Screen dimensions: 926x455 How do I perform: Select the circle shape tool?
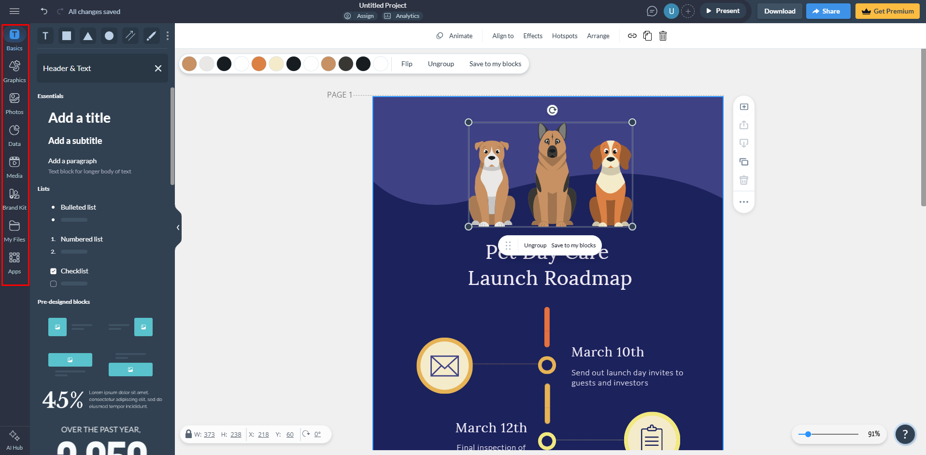pyautogui.click(x=109, y=35)
